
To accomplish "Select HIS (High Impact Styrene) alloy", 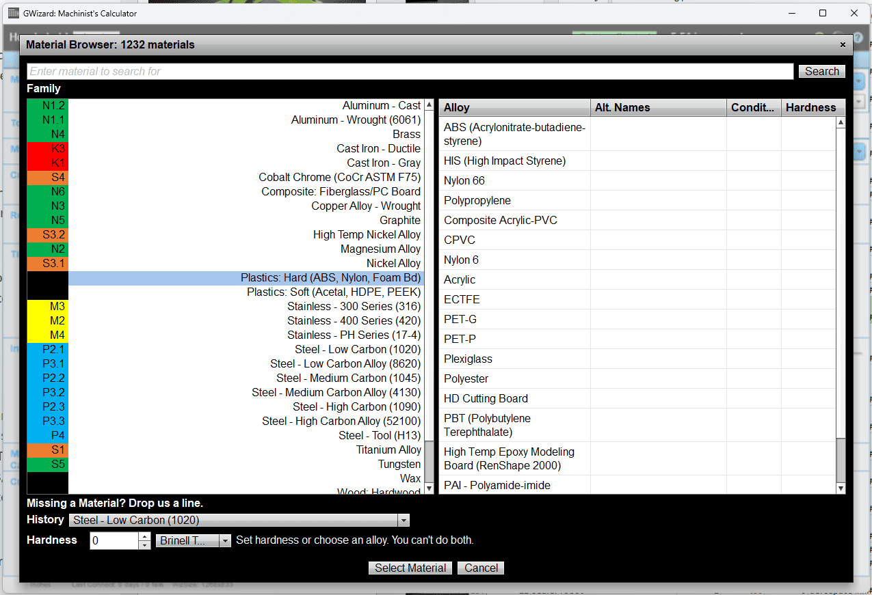I will (637, 161).
